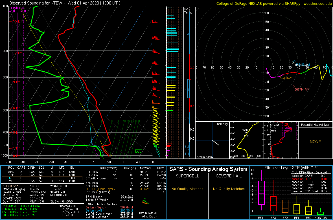Click the CAPE column header
Image resolution: width=333 pixels, height=220 pixels.
[x=21, y=168]
